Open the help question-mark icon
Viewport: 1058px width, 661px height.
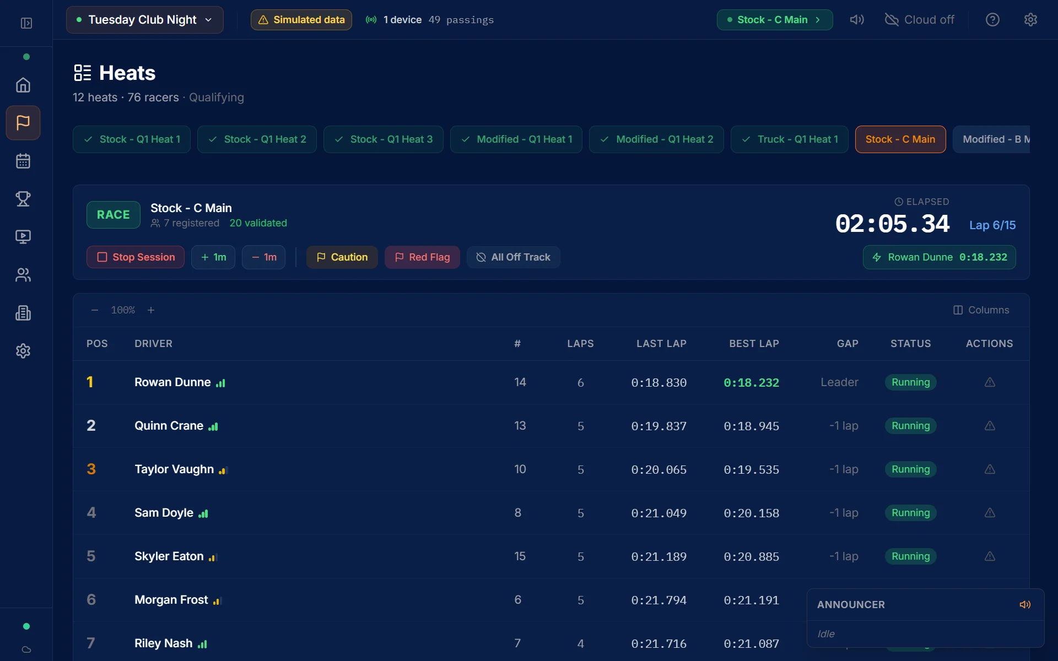click(992, 20)
